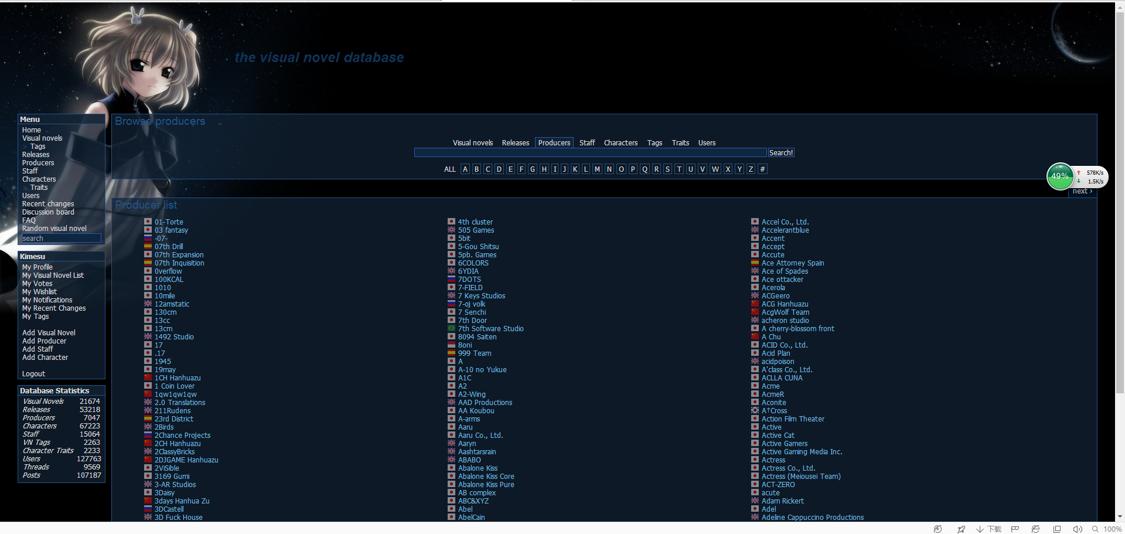Open My Wishlist in user menu
The image size is (1125, 534).
point(39,291)
